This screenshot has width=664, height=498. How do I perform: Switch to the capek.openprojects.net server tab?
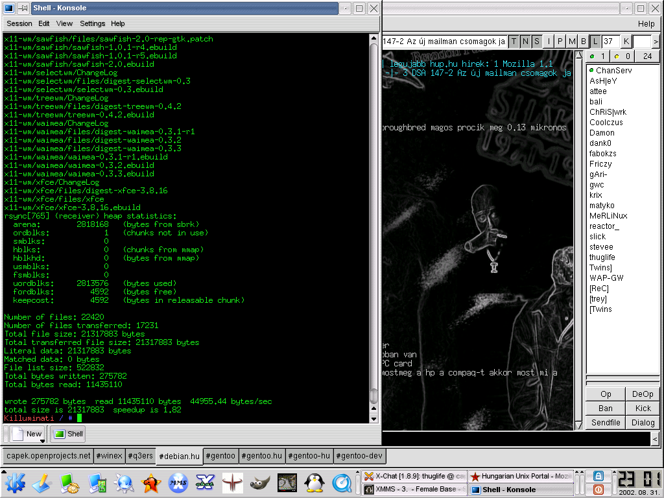click(x=48, y=456)
